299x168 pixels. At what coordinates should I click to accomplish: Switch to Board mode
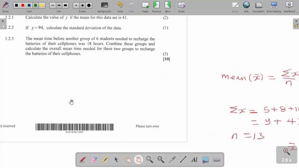pos(235,7)
